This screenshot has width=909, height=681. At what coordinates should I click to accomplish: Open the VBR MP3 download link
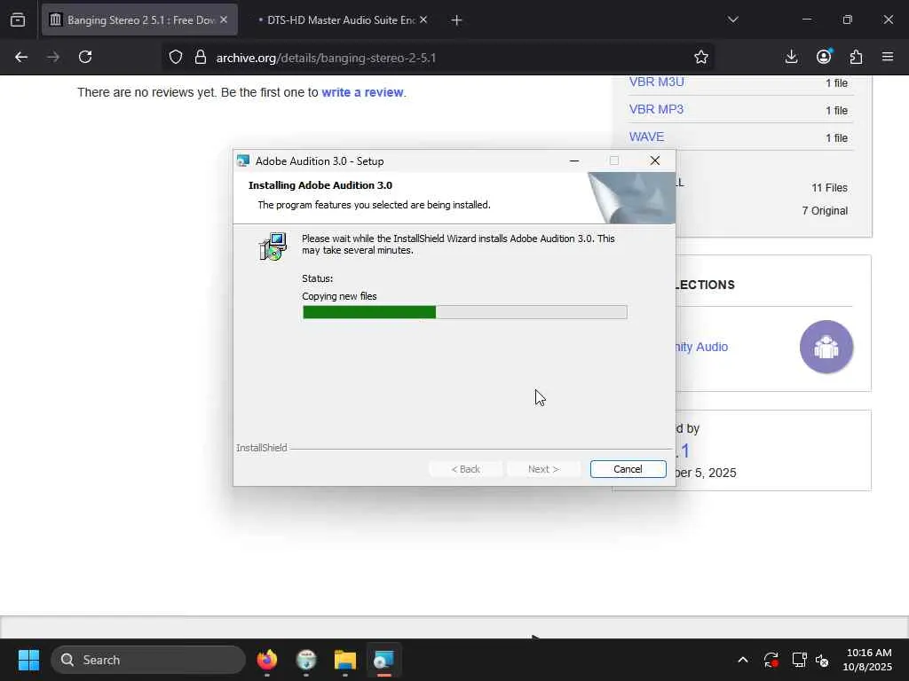pos(656,109)
